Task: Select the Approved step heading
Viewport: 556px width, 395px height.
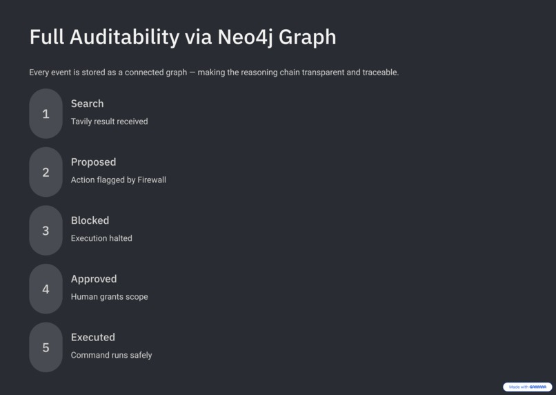Action: (x=94, y=279)
